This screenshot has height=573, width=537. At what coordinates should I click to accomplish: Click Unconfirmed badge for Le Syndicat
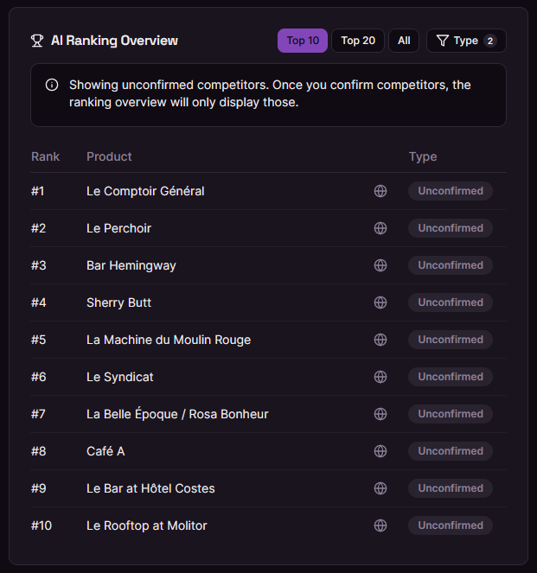[451, 377]
